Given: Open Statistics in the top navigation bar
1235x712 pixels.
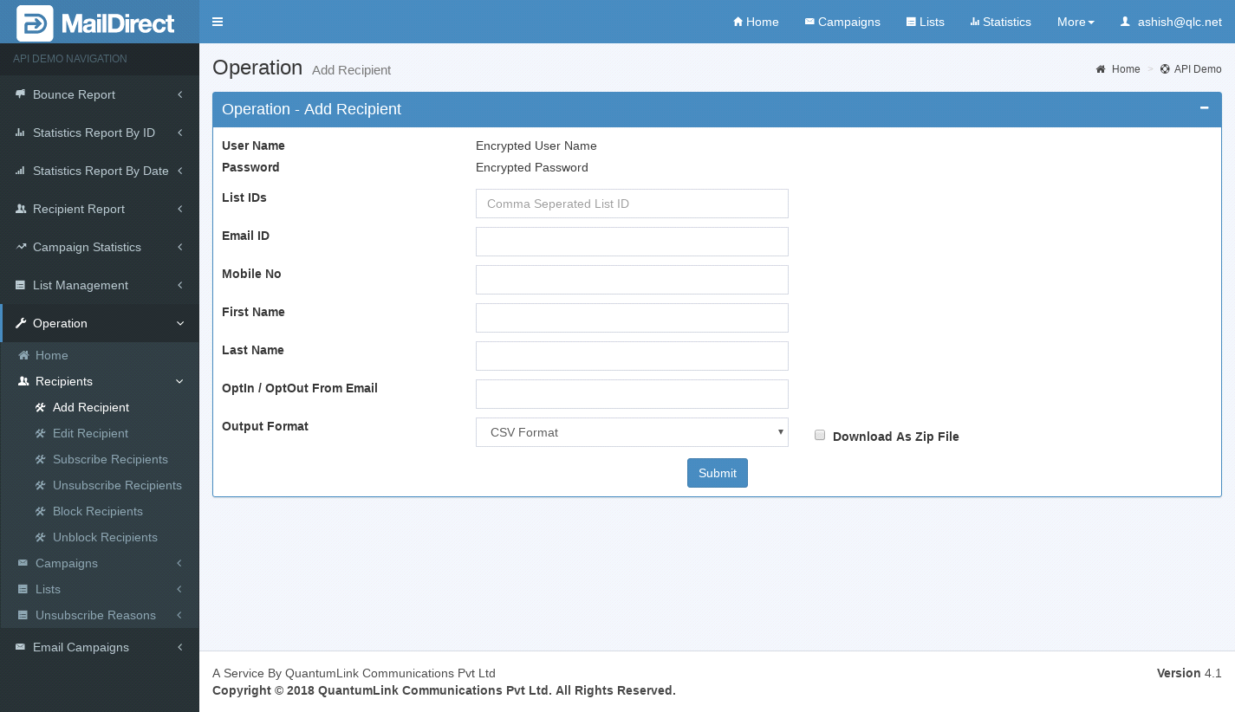Looking at the screenshot, I should tap(1000, 22).
